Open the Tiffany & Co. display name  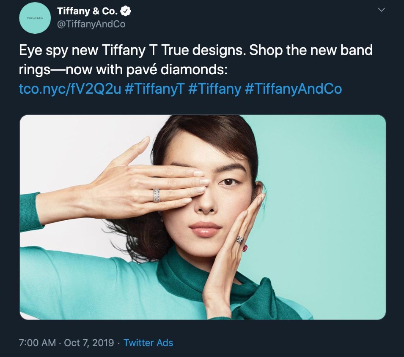click(x=88, y=11)
